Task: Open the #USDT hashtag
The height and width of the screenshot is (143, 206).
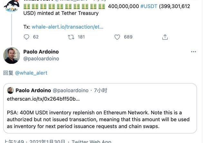Action: click(x=149, y=6)
